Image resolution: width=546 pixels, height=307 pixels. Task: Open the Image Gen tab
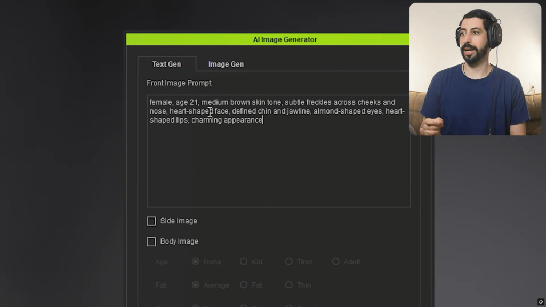click(226, 64)
